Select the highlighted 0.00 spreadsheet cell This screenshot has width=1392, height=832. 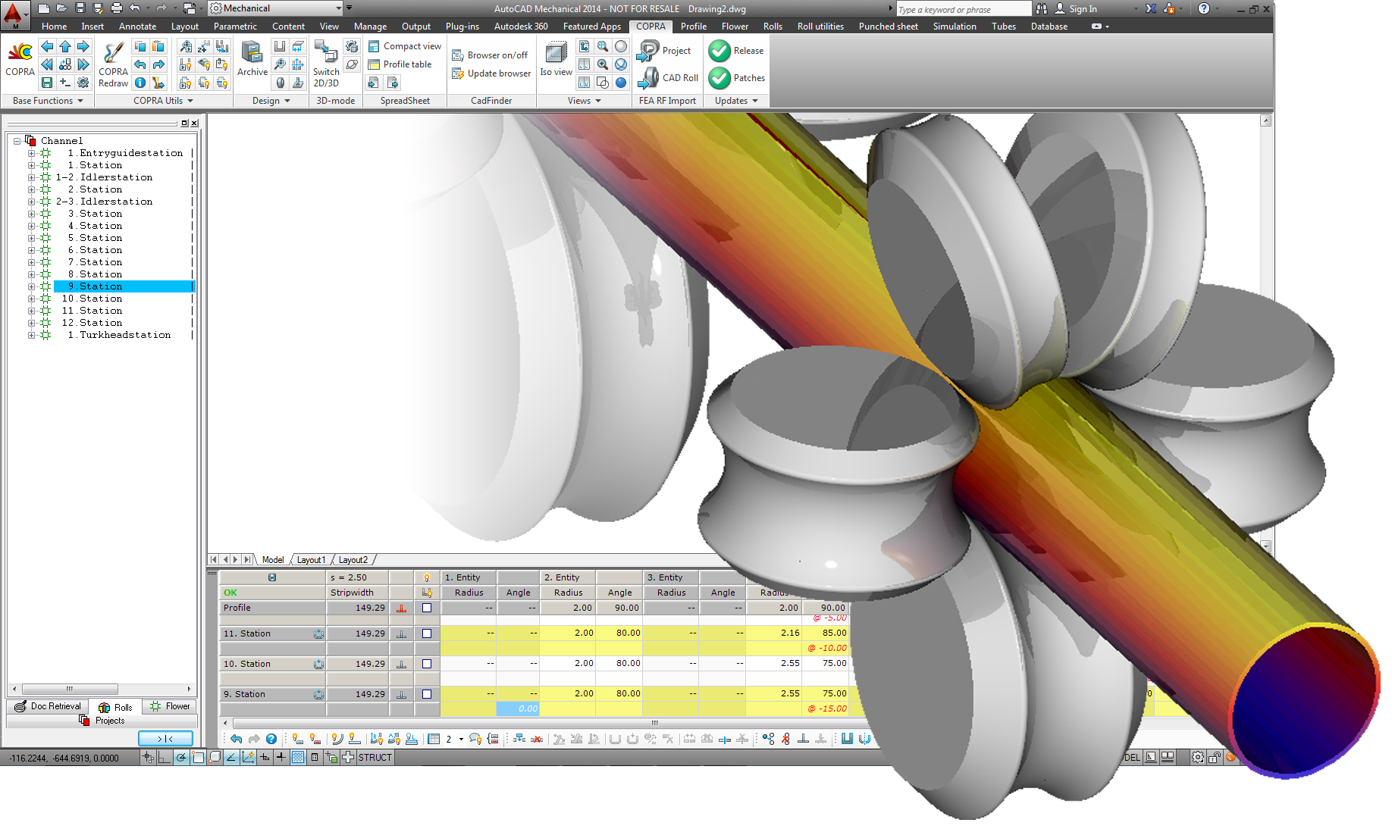[517, 708]
